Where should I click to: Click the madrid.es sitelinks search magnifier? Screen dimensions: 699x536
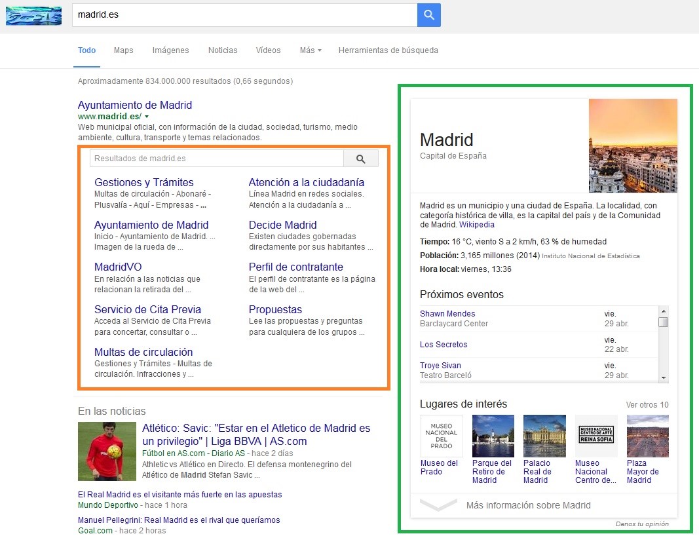361,159
